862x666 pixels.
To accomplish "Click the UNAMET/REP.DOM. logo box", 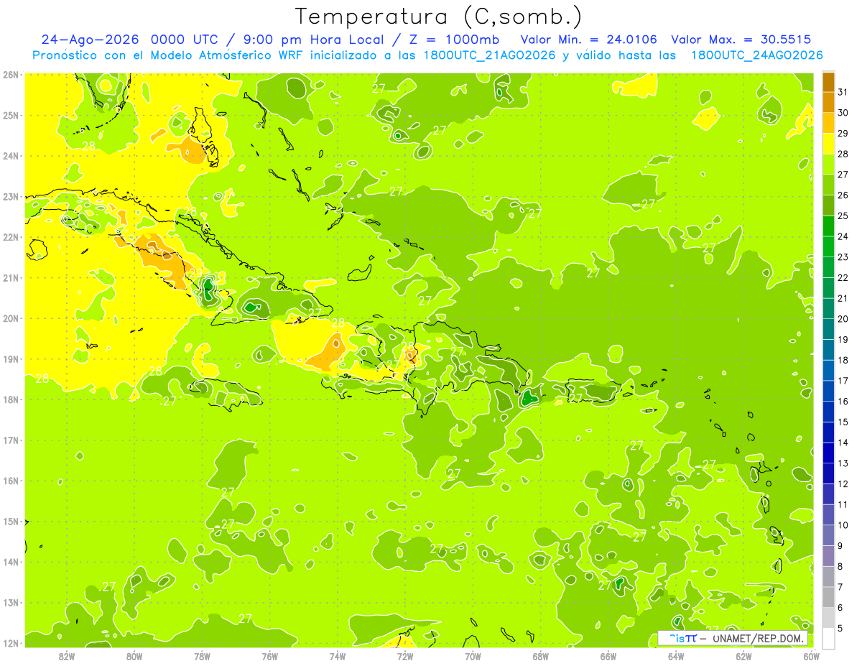I will point(733,638).
